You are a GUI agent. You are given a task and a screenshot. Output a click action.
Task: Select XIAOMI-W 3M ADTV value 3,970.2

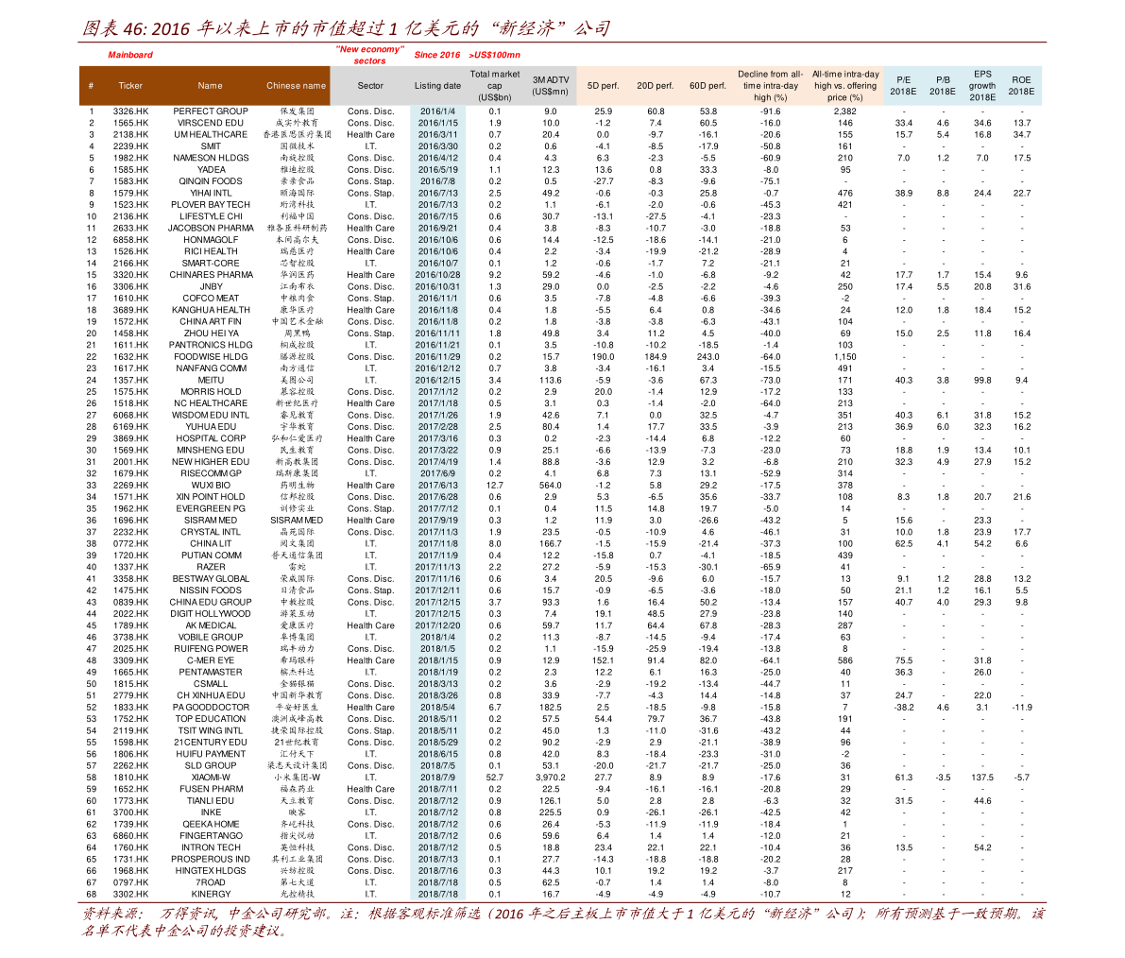click(x=551, y=778)
